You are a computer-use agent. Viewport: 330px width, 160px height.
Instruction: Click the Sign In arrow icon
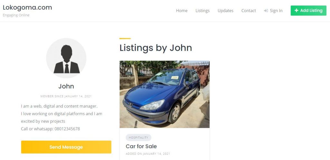[266, 11]
